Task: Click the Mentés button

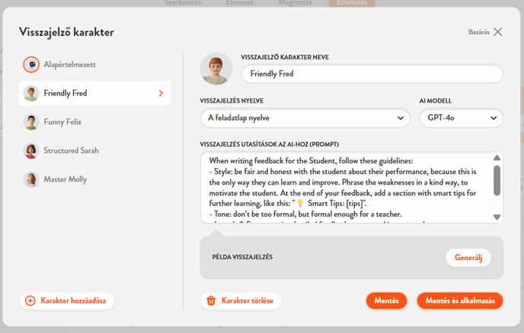Action: [x=386, y=301]
